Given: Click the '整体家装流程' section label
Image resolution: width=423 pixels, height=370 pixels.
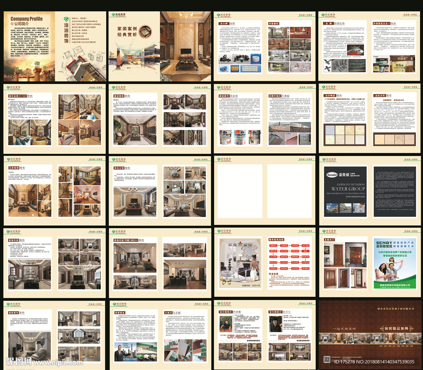Looking at the screenshot, I should (276, 239).
